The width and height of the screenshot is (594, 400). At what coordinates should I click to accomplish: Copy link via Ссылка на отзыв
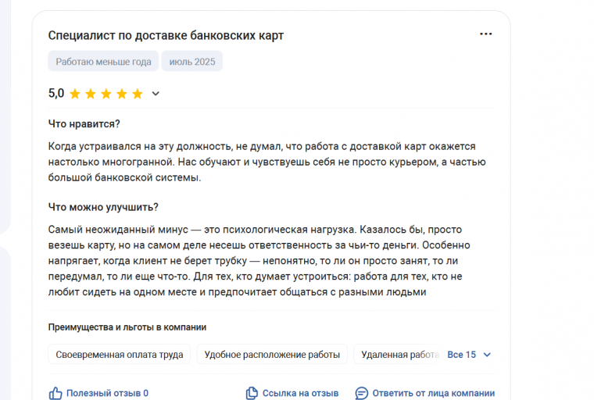pyautogui.click(x=300, y=393)
